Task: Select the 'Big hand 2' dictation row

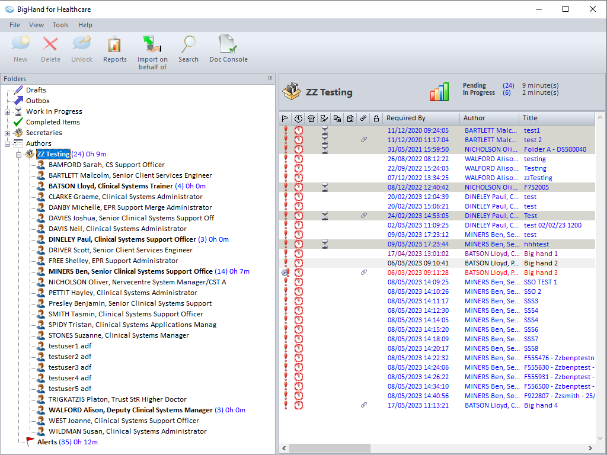Action: click(437, 263)
